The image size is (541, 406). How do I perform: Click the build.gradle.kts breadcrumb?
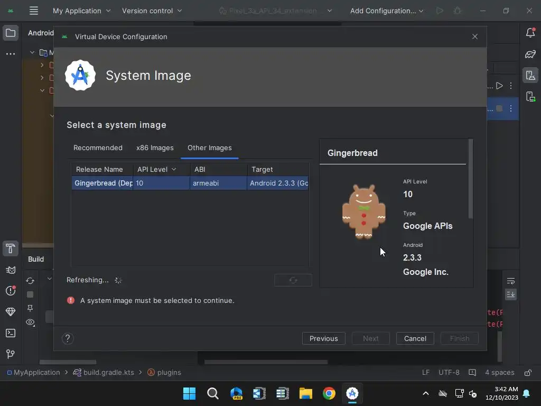pos(104,373)
